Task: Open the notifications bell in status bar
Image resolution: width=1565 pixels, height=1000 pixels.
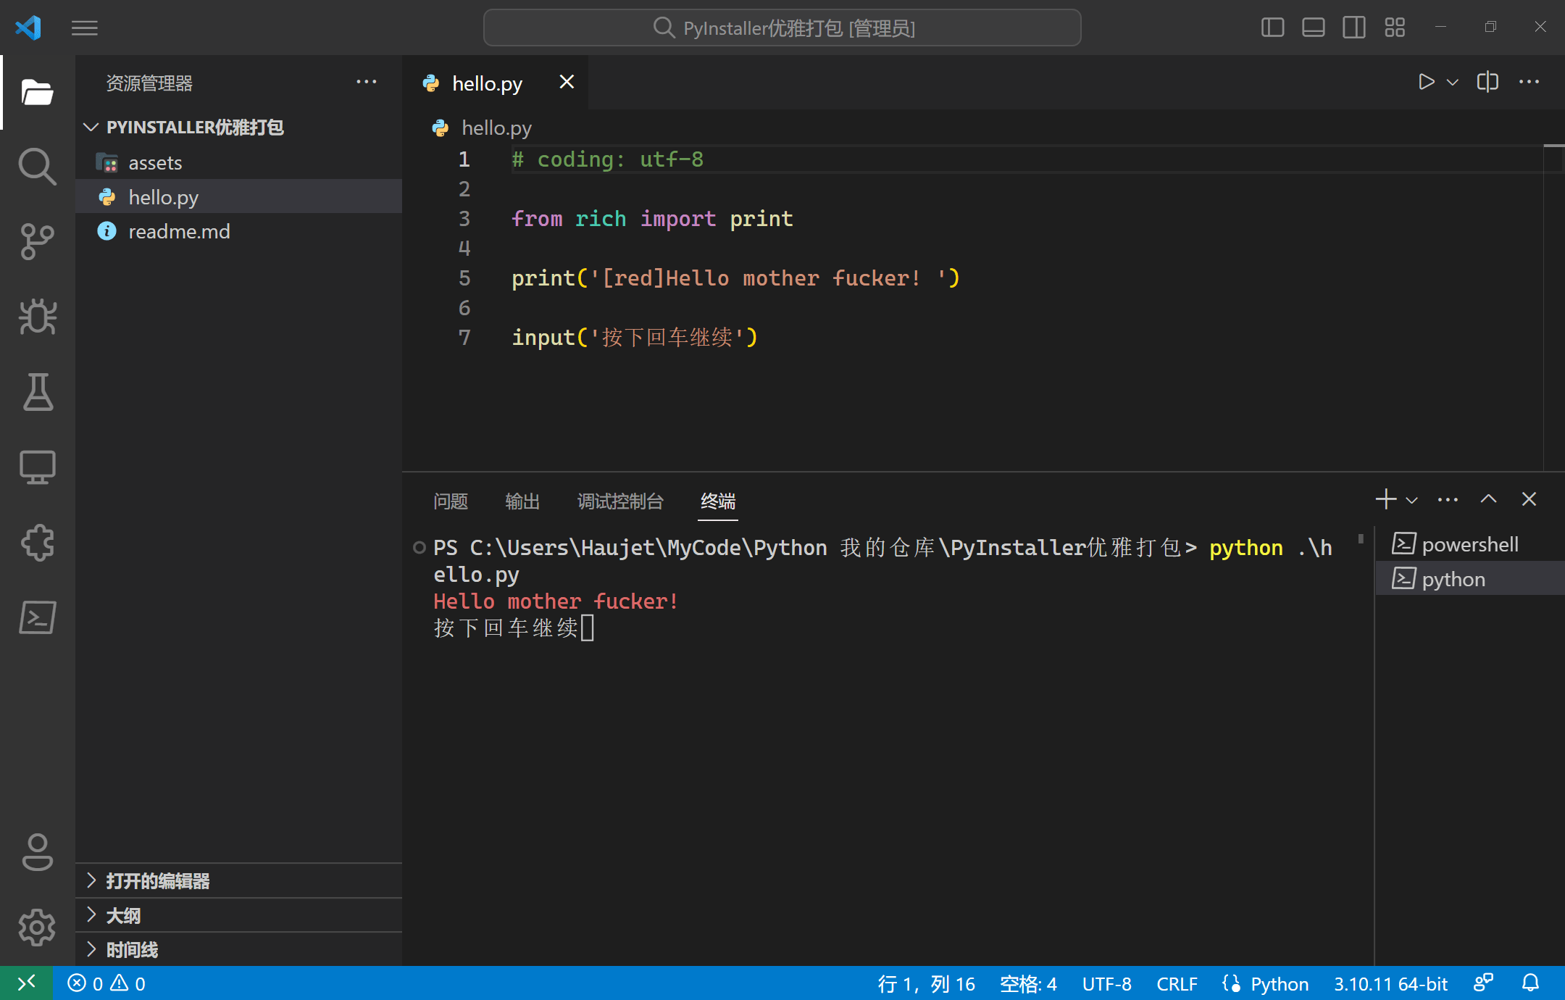Action: click(1530, 983)
